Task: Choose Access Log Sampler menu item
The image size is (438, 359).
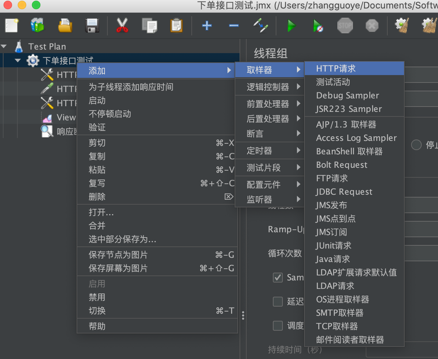Action: (354, 138)
